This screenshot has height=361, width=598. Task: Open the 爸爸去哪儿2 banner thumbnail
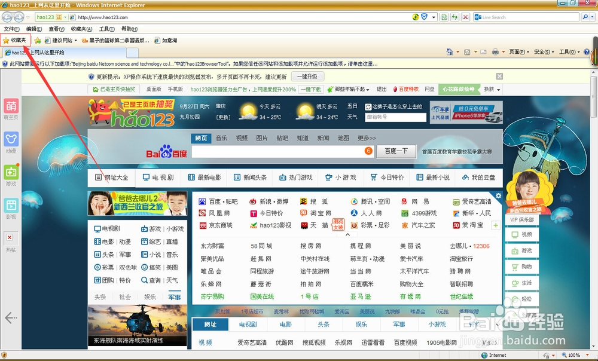pyautogui.click(x=138, y=204)
